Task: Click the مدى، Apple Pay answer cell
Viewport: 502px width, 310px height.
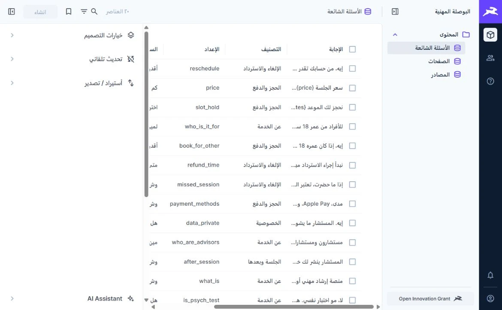Action: point(318,204)
